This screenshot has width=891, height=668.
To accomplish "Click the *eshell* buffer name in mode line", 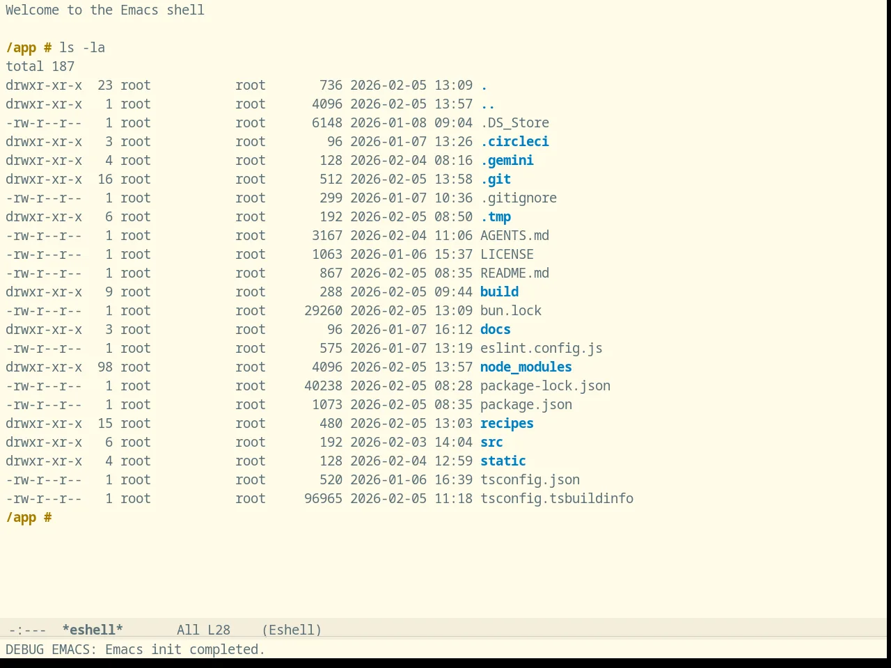I will (x=93, y=630).
